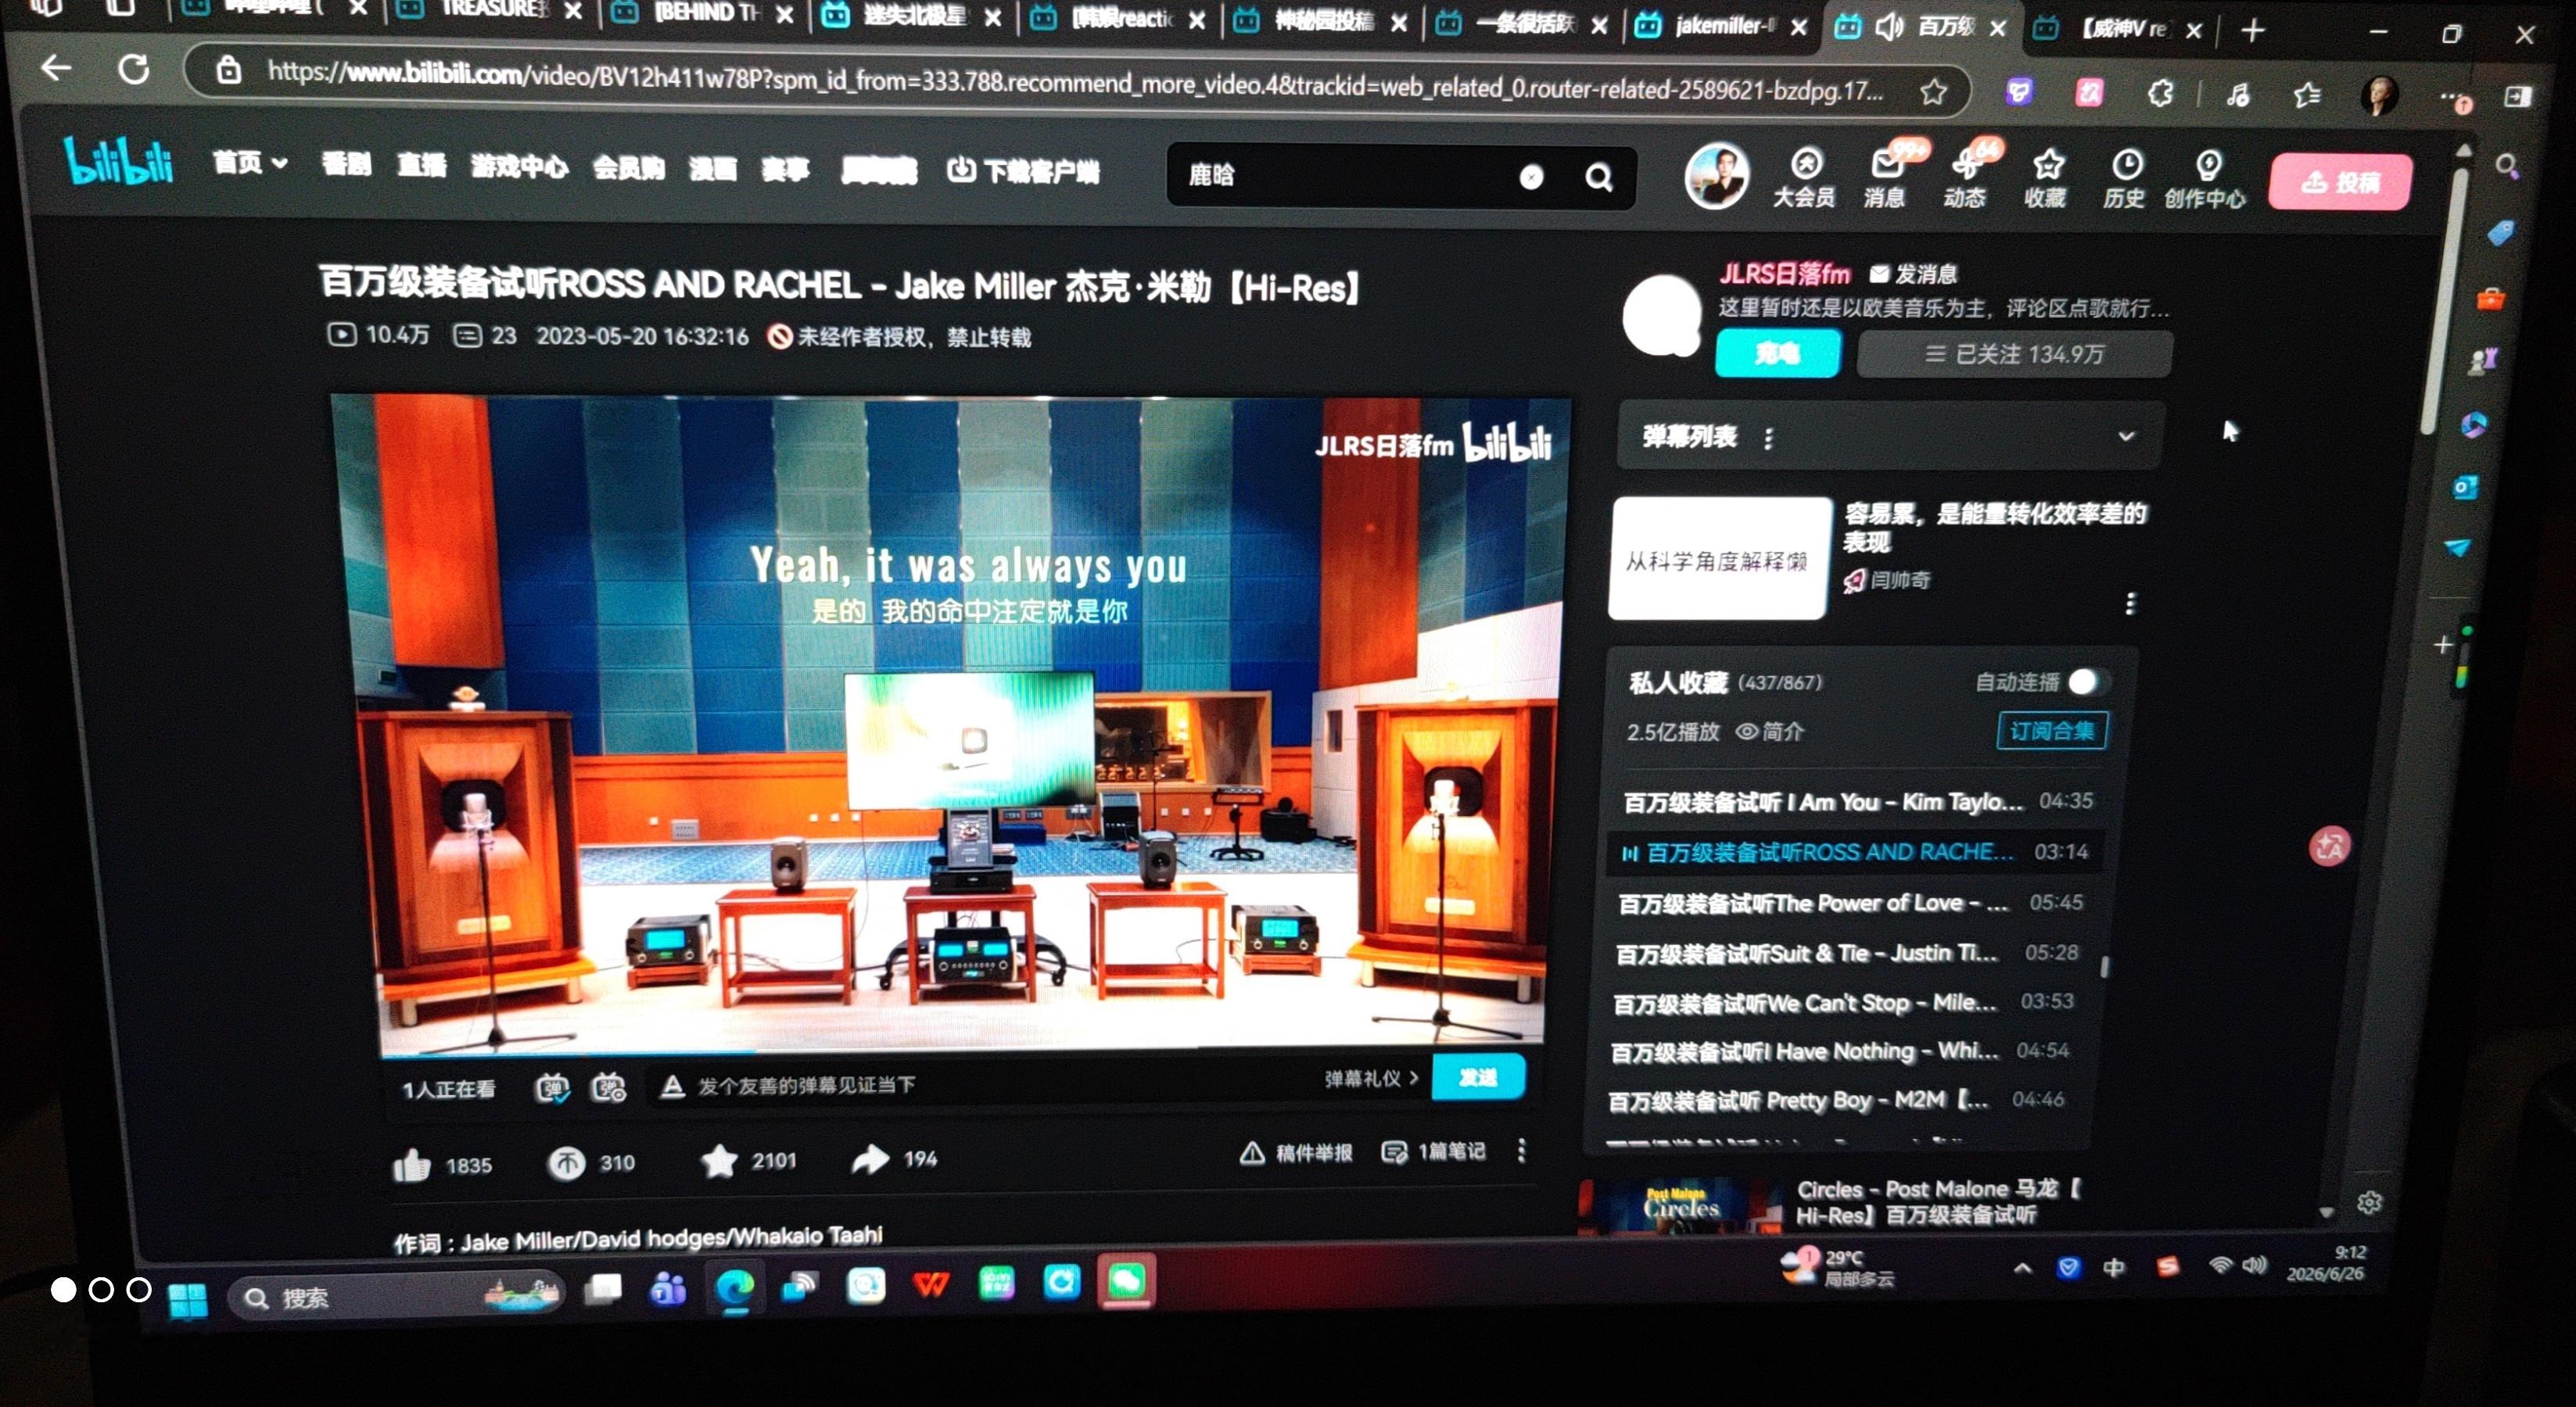Show hidden system tray icons chevron
This screenshot has width=2576, height=1407.
tap(2022, 1268)
